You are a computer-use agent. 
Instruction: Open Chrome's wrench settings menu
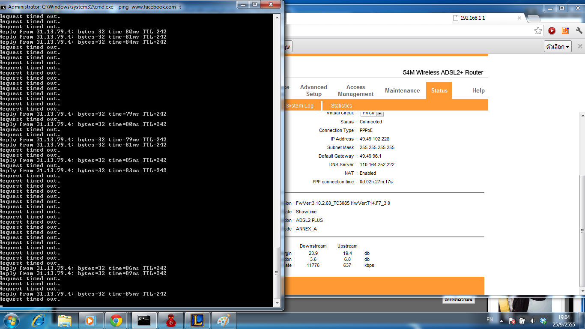pyautogui.click(x=579, y=31)
